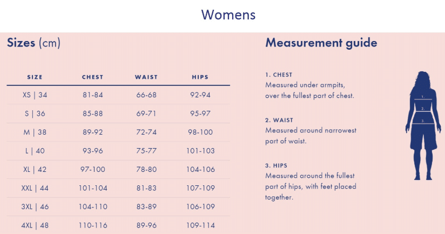Click the Measurement guide heading

click(x=321, y=43)
